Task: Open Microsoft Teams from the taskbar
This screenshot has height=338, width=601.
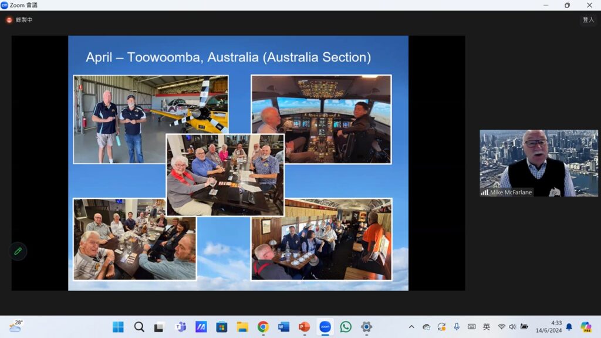Action: [181, 327]
